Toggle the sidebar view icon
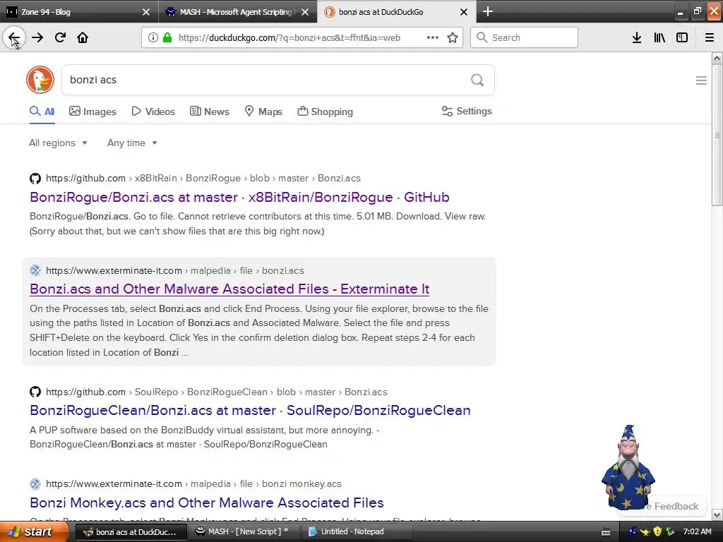 coord(682,38)
